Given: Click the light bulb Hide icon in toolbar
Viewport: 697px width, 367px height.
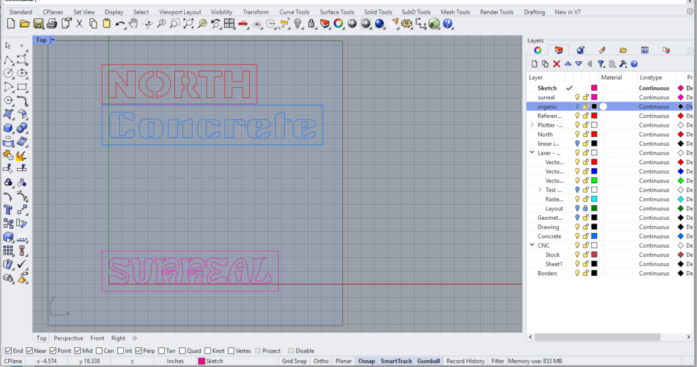Looking at the screenshot, I should tap(298, 24).
